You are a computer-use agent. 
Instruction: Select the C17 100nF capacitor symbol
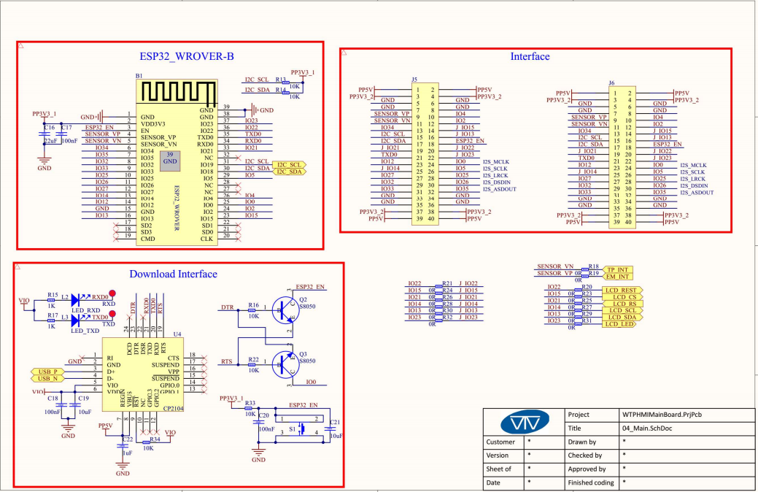click(61, 134)
